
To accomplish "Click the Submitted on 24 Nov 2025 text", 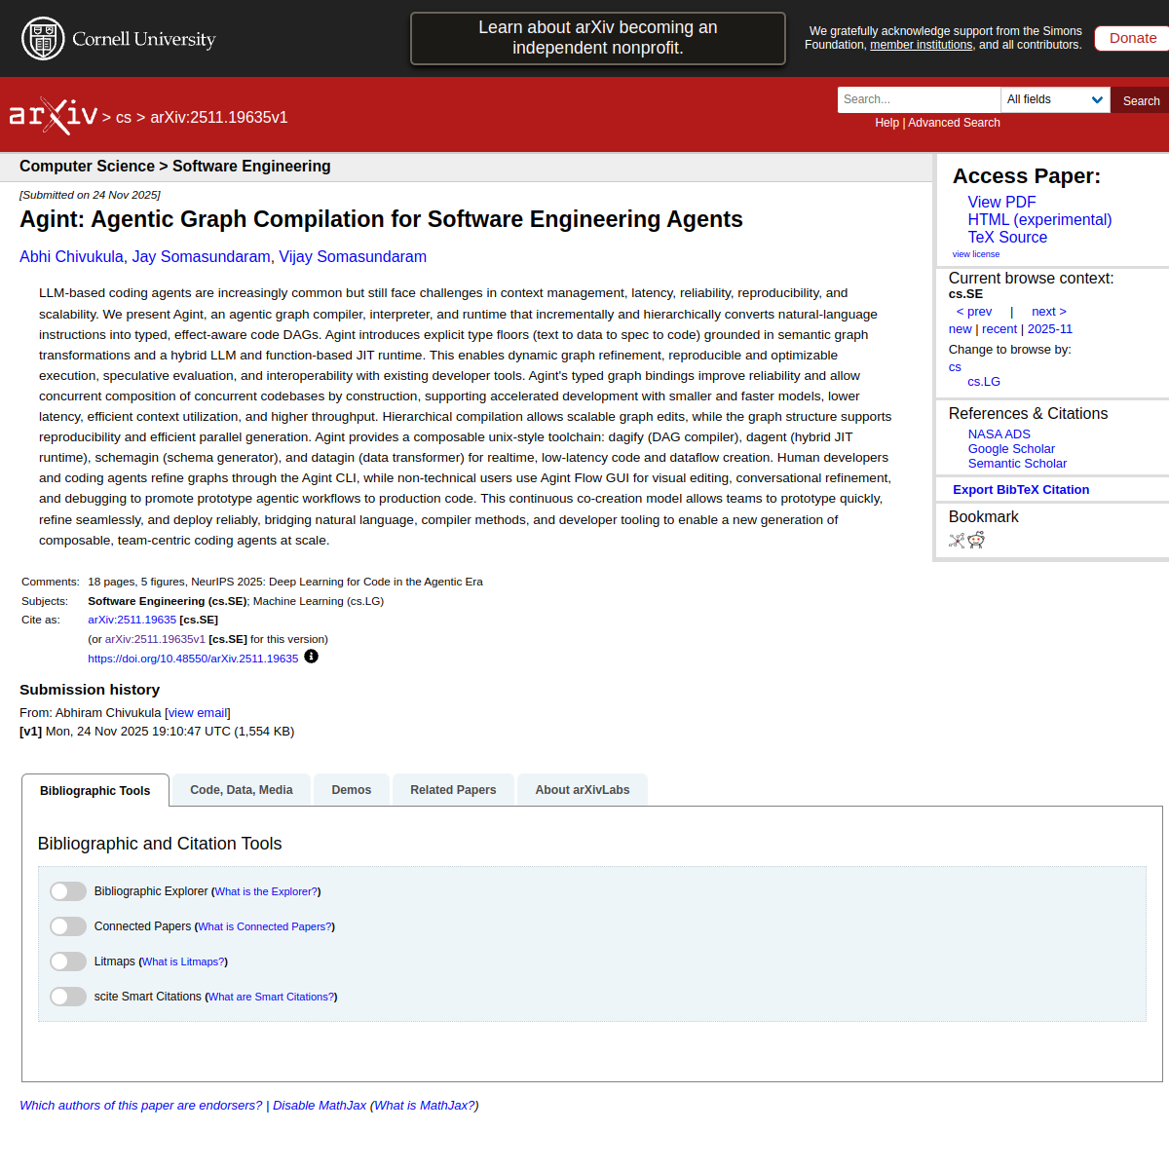I will (90, 195).
